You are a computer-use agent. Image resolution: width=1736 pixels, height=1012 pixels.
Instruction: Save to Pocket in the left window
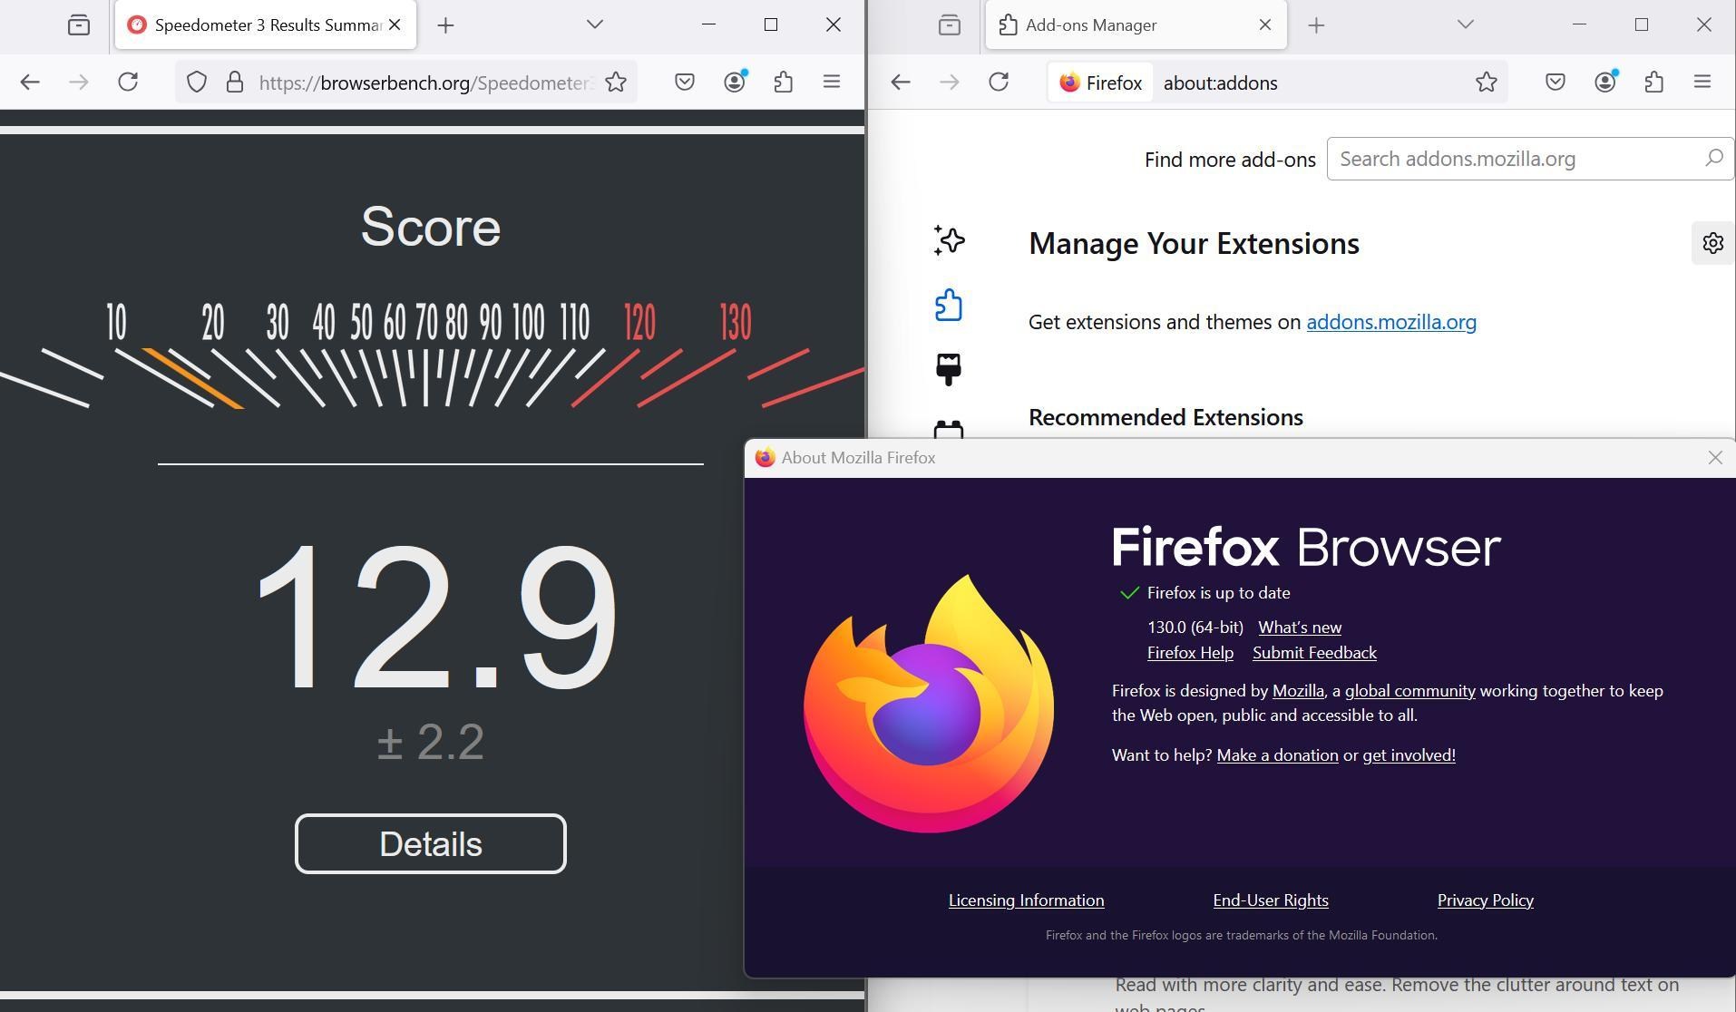tap(685, 83)
